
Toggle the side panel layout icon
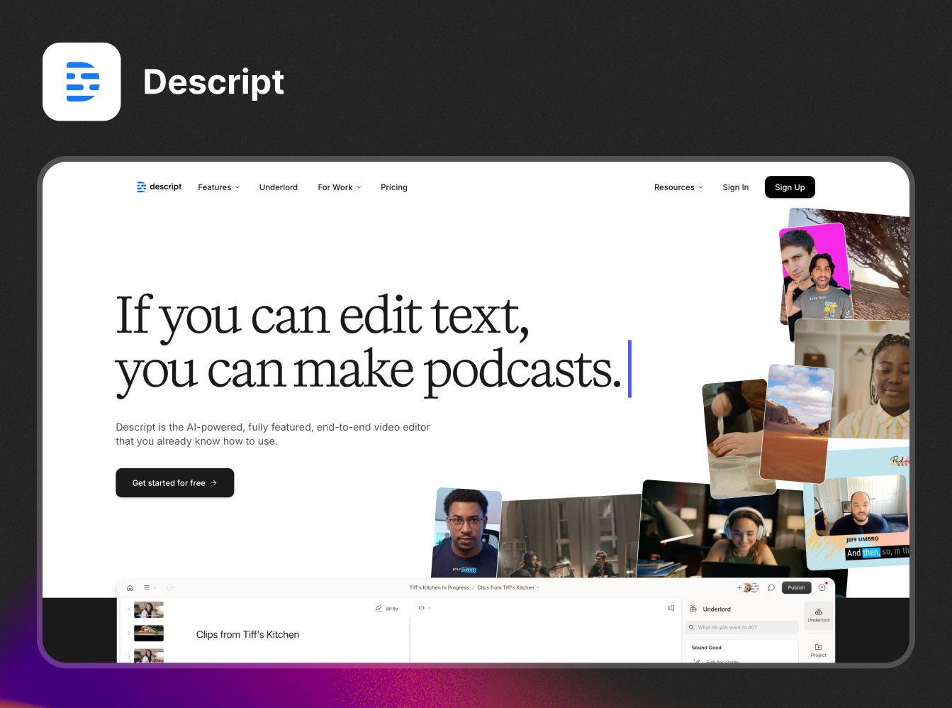pos(671,608)
